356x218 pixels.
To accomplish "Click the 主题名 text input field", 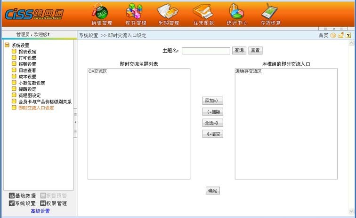I will (x=206, y=51).
